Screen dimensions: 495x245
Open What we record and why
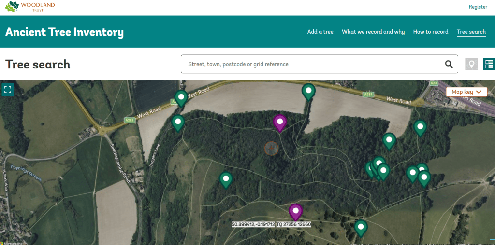pos(373,32)
